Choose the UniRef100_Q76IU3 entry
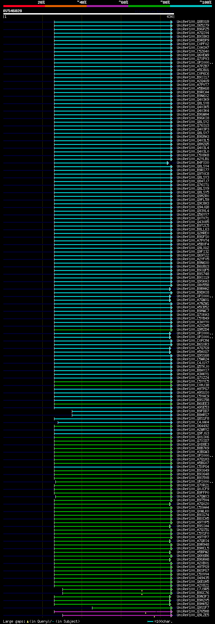 point(193,125)
